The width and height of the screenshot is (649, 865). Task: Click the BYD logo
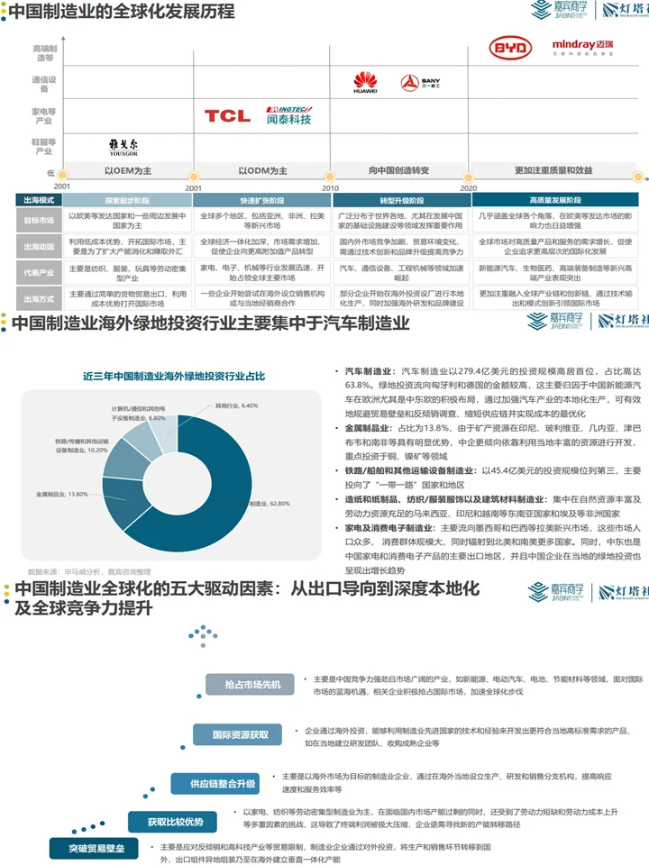click(510, 48)
